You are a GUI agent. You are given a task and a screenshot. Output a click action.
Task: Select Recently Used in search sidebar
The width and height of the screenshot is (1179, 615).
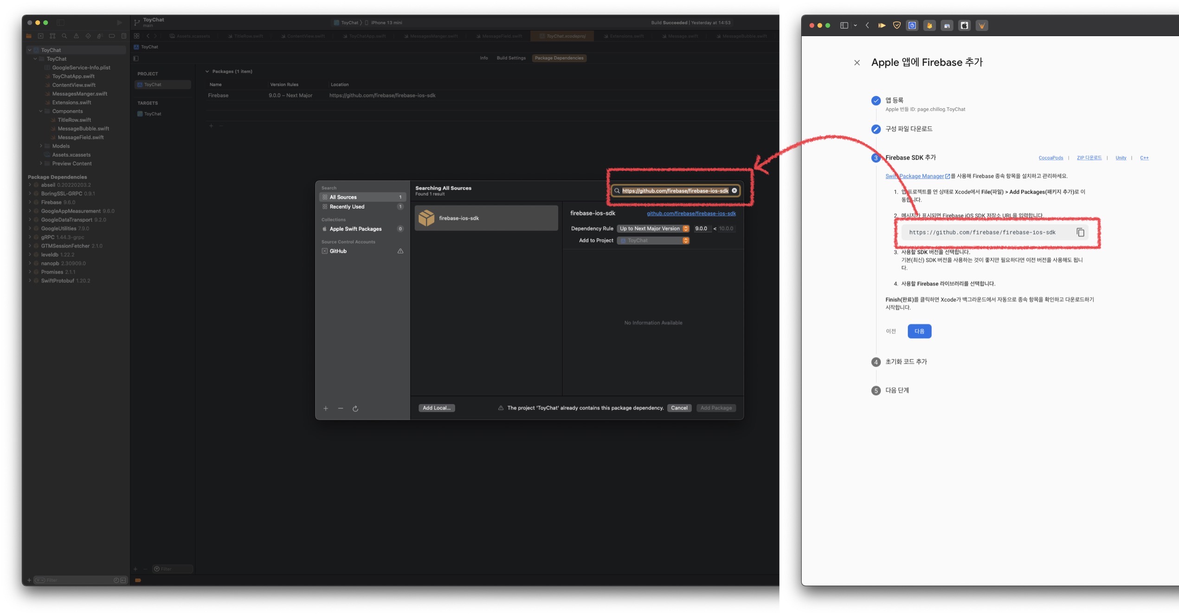pos(347,207)
